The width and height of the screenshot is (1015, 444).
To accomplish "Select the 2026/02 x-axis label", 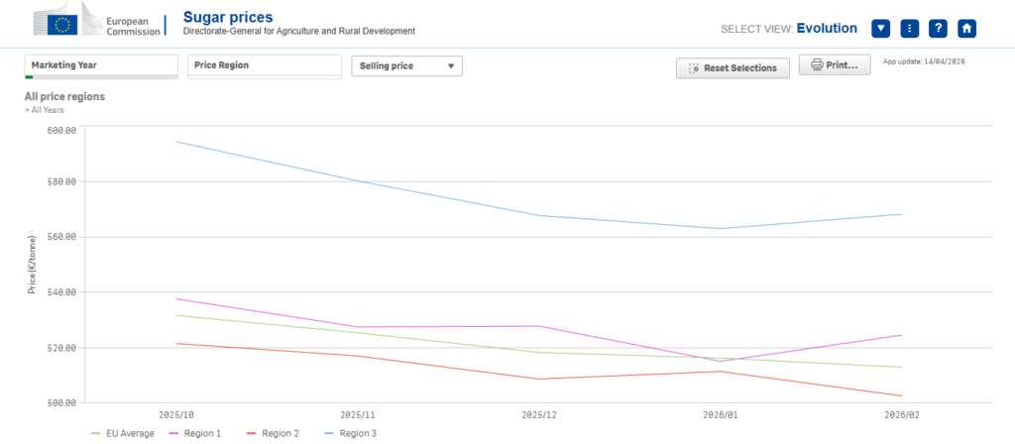I will [x=901, y=415].
